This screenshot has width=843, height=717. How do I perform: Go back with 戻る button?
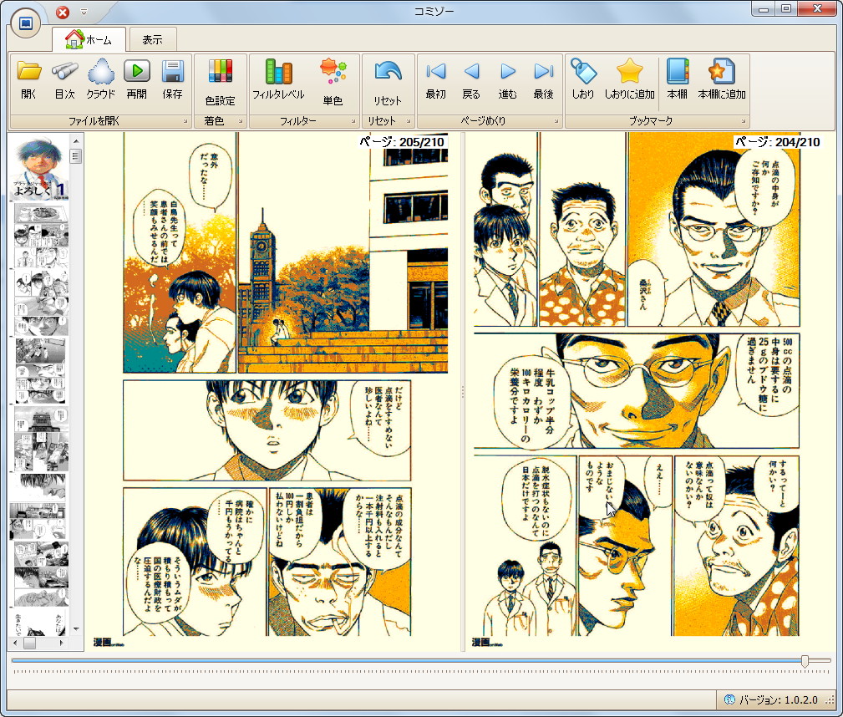tap(471, 79)
